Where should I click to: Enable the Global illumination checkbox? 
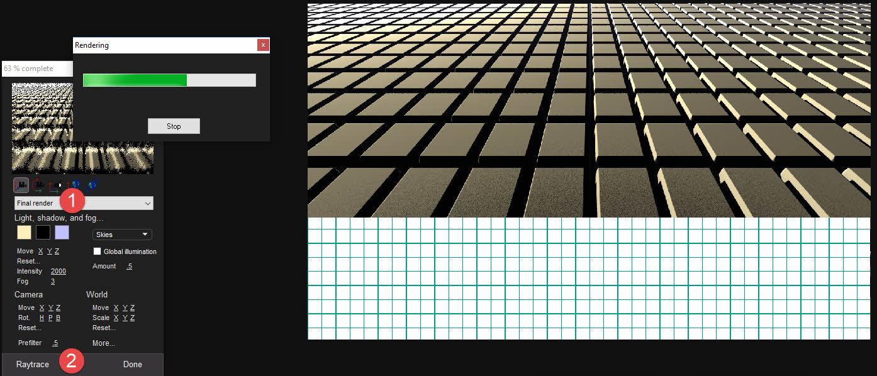(97, 252)
